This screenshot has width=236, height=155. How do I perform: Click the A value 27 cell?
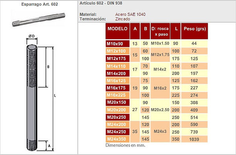[x=135, y=110]
